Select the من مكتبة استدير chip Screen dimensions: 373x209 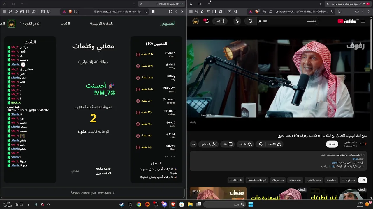[314, 180]
